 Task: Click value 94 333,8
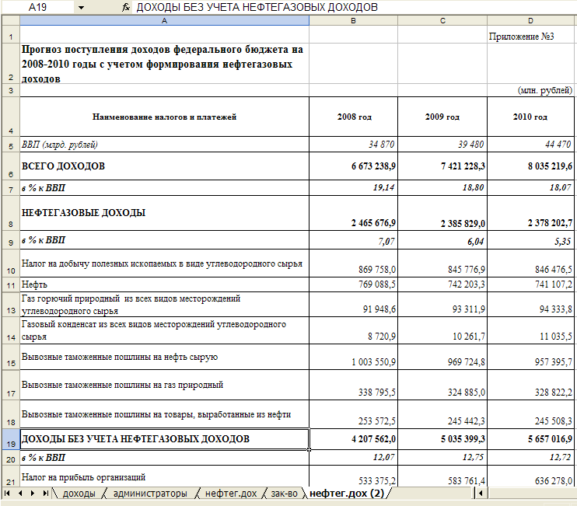coord(530,305)
